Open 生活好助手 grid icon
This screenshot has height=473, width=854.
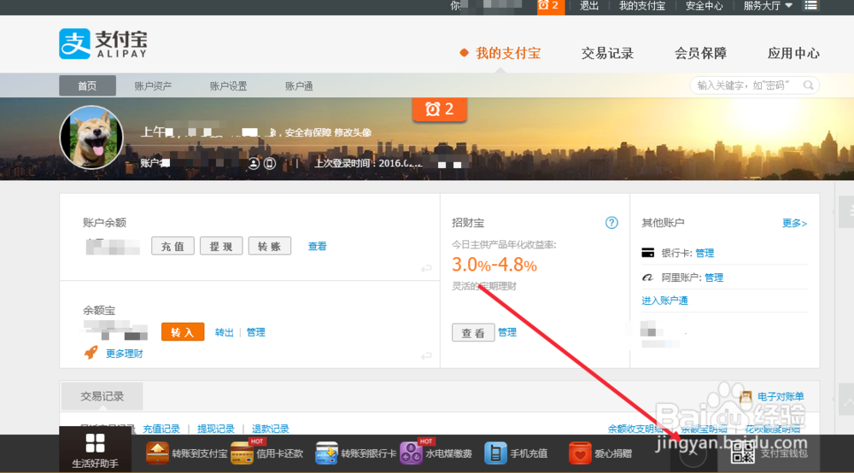point(96,443)
